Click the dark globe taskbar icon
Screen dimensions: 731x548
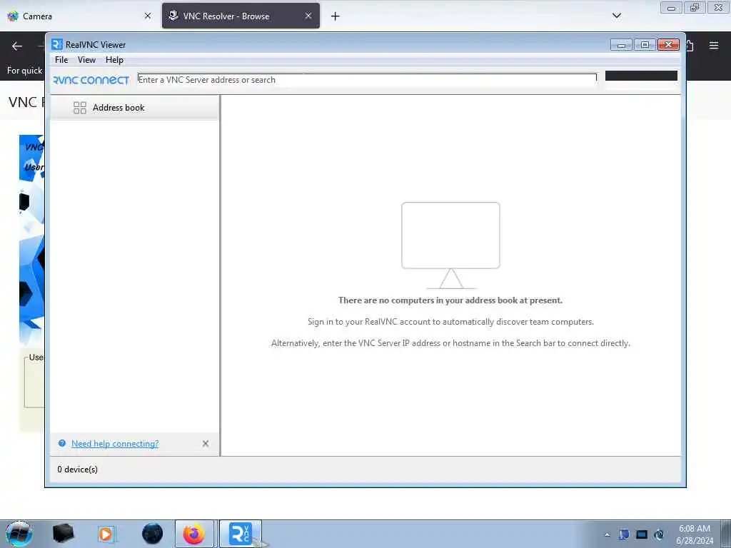(153, 534)
